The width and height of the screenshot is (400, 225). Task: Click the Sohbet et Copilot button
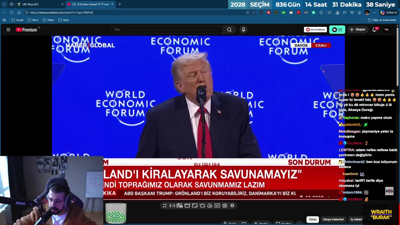pos(388,12)
